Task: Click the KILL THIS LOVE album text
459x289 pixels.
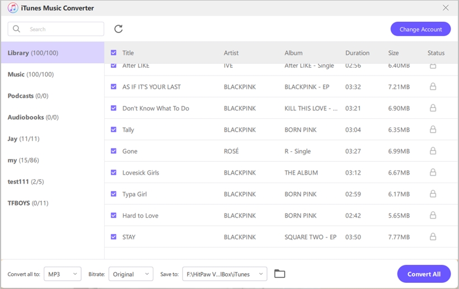Action: [x=311, y=108]
